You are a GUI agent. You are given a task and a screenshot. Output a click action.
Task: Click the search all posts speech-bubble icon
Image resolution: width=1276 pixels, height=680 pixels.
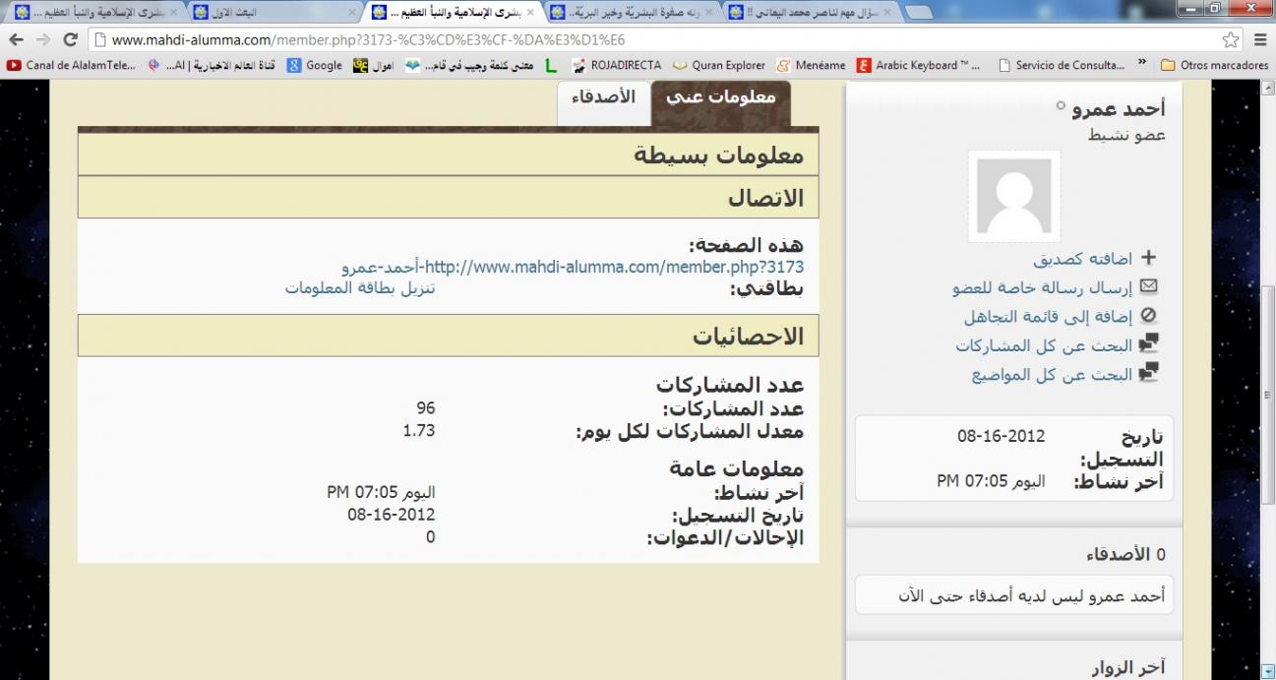click(1147, 344)
